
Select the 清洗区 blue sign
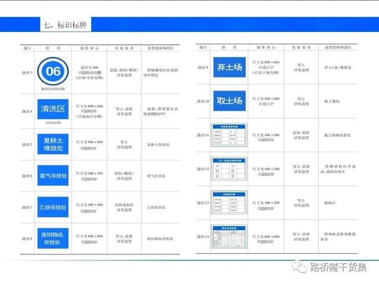tap(53, 109)
